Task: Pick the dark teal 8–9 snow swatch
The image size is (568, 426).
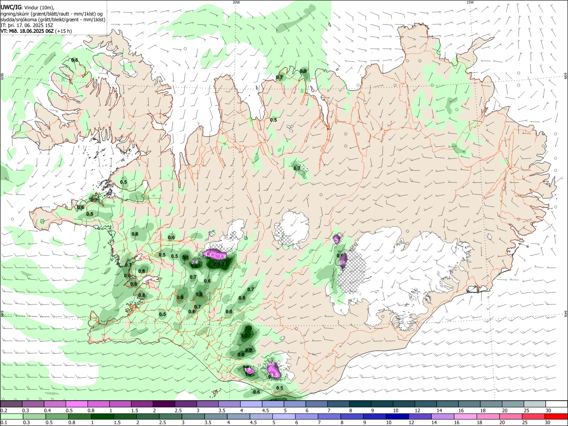Action: tap(360, 404)
